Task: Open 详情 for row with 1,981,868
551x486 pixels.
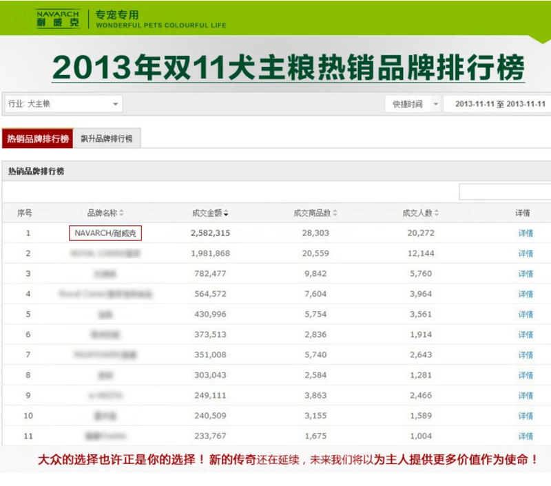Action: [526, 253]
